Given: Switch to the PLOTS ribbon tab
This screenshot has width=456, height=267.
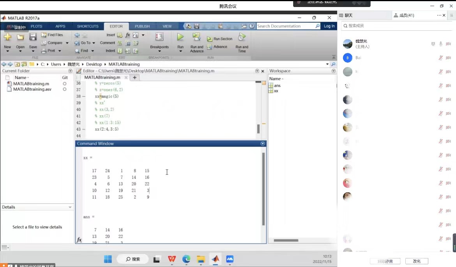Looking at the screenshot, I should pyautogui.click(x=36, y=26).
